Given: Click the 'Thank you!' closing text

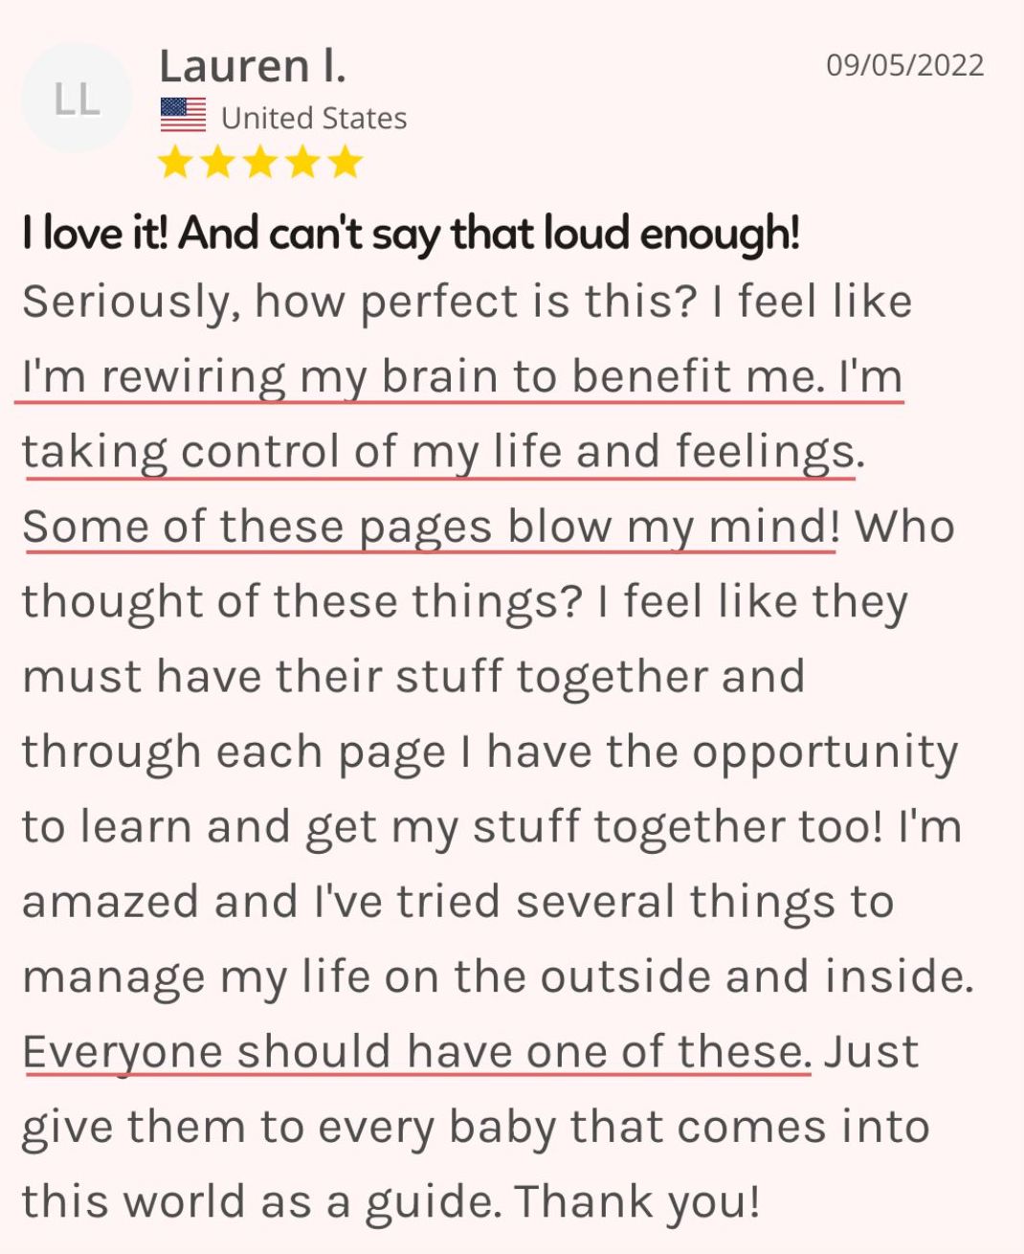Looking at the screenshot, I should (637, 1201).
